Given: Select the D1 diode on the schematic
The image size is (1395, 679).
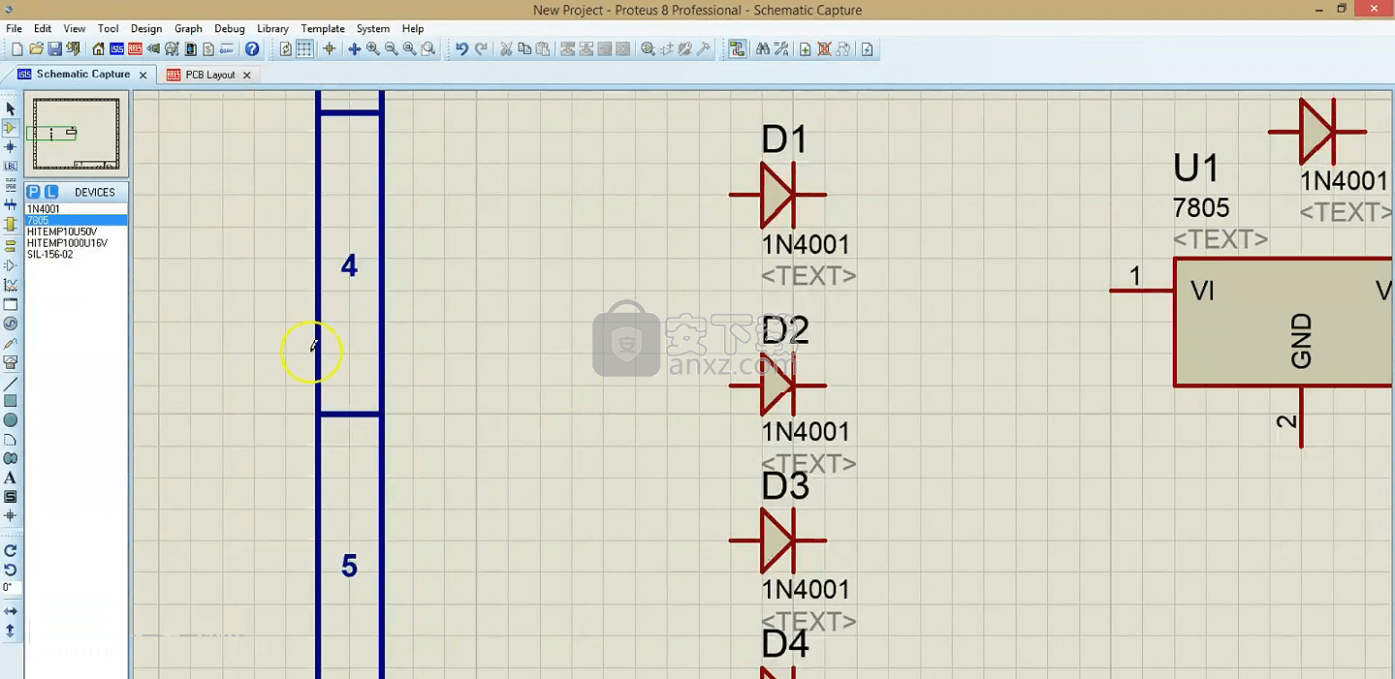Looking at the screenshot, I should click(x=777, y=195).
